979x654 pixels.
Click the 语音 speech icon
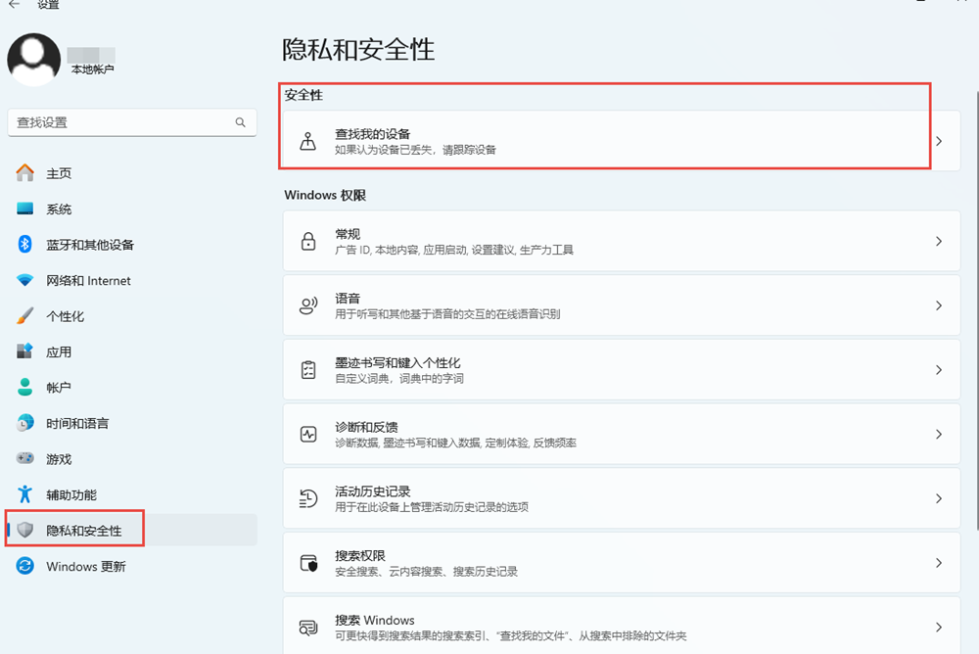coord(307,305)
